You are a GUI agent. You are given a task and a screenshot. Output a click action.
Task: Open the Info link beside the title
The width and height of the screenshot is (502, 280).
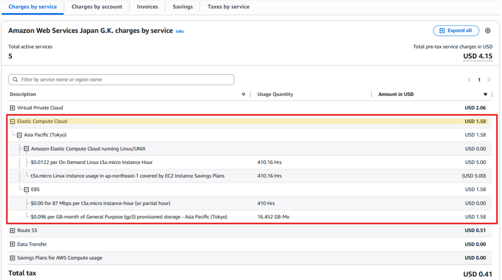179,31
